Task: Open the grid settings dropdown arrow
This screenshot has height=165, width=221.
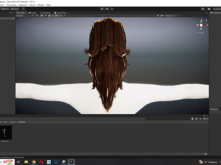Action: [x=64, y=16]
